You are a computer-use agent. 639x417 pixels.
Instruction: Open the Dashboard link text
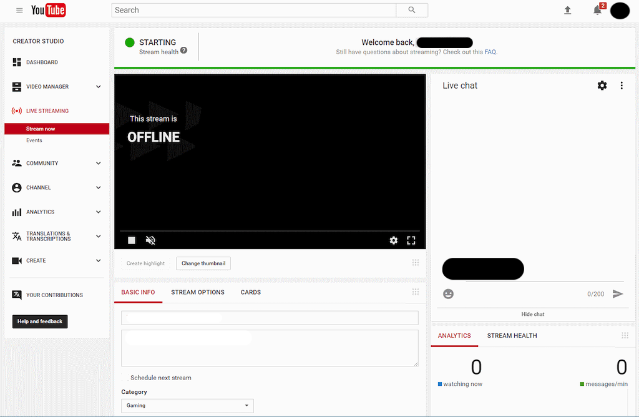pyautogui.click(x=42, y=62)
